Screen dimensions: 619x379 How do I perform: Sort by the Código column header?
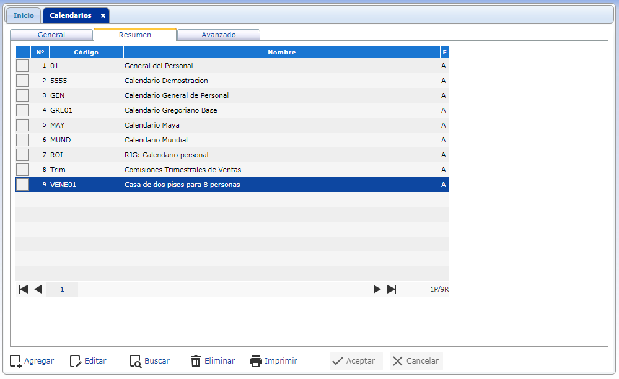86,53
